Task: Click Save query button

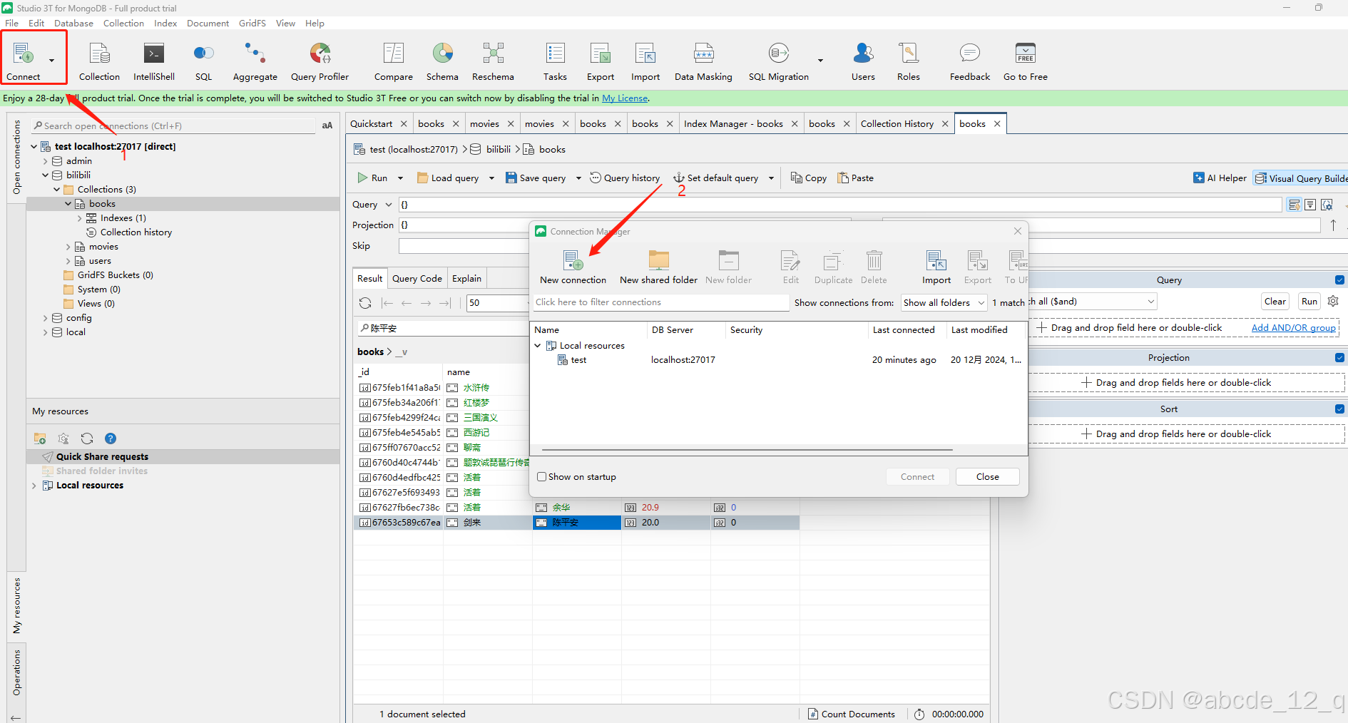Action: (535, 178)
